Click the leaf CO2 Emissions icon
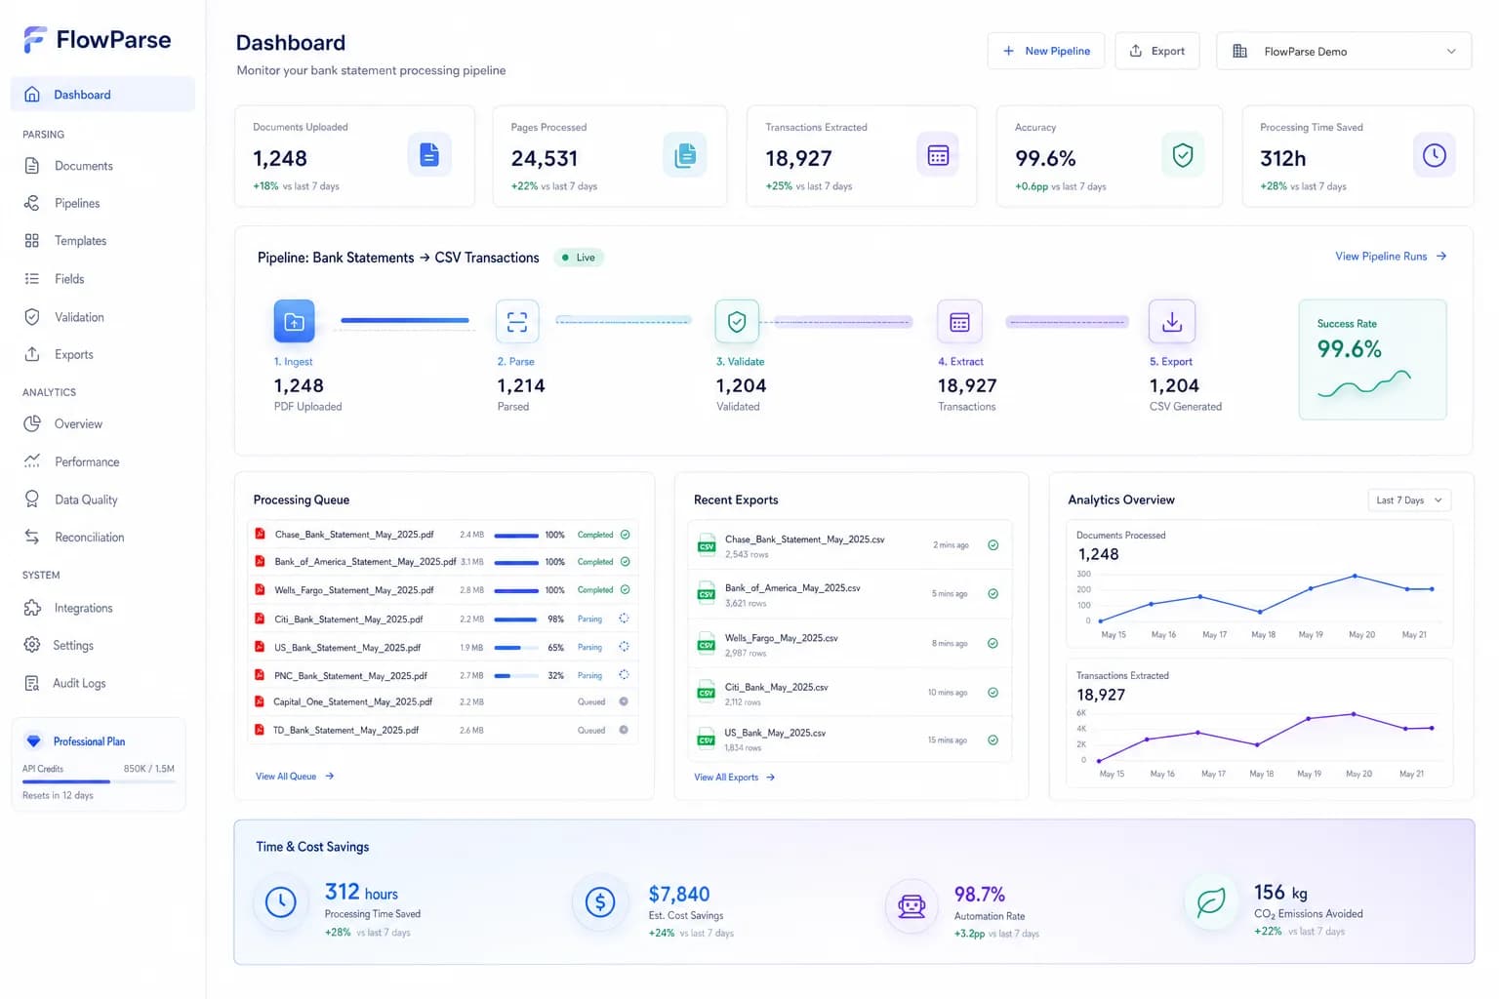The image size is (1499, 999). point(1211,901)
